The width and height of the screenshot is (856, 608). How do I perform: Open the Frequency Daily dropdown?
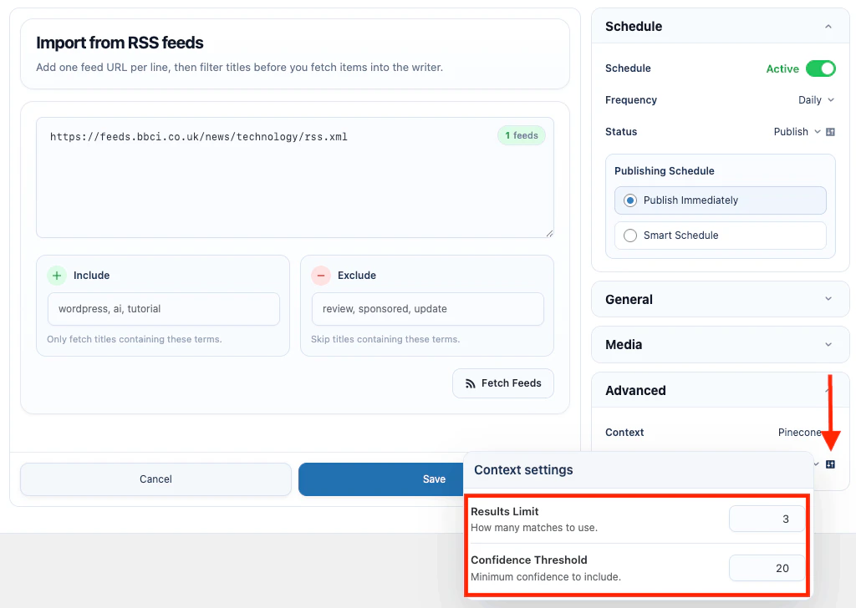tap(816, 99)
